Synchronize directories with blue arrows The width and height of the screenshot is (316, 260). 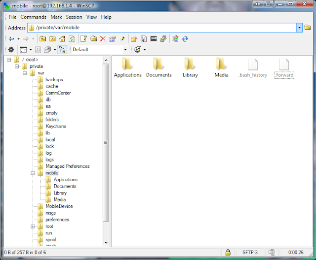coord(185,39)
